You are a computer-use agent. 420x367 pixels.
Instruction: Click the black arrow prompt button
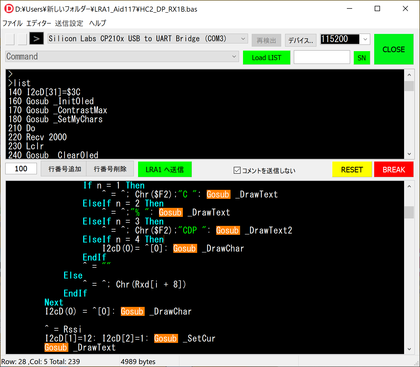(36, 39)
